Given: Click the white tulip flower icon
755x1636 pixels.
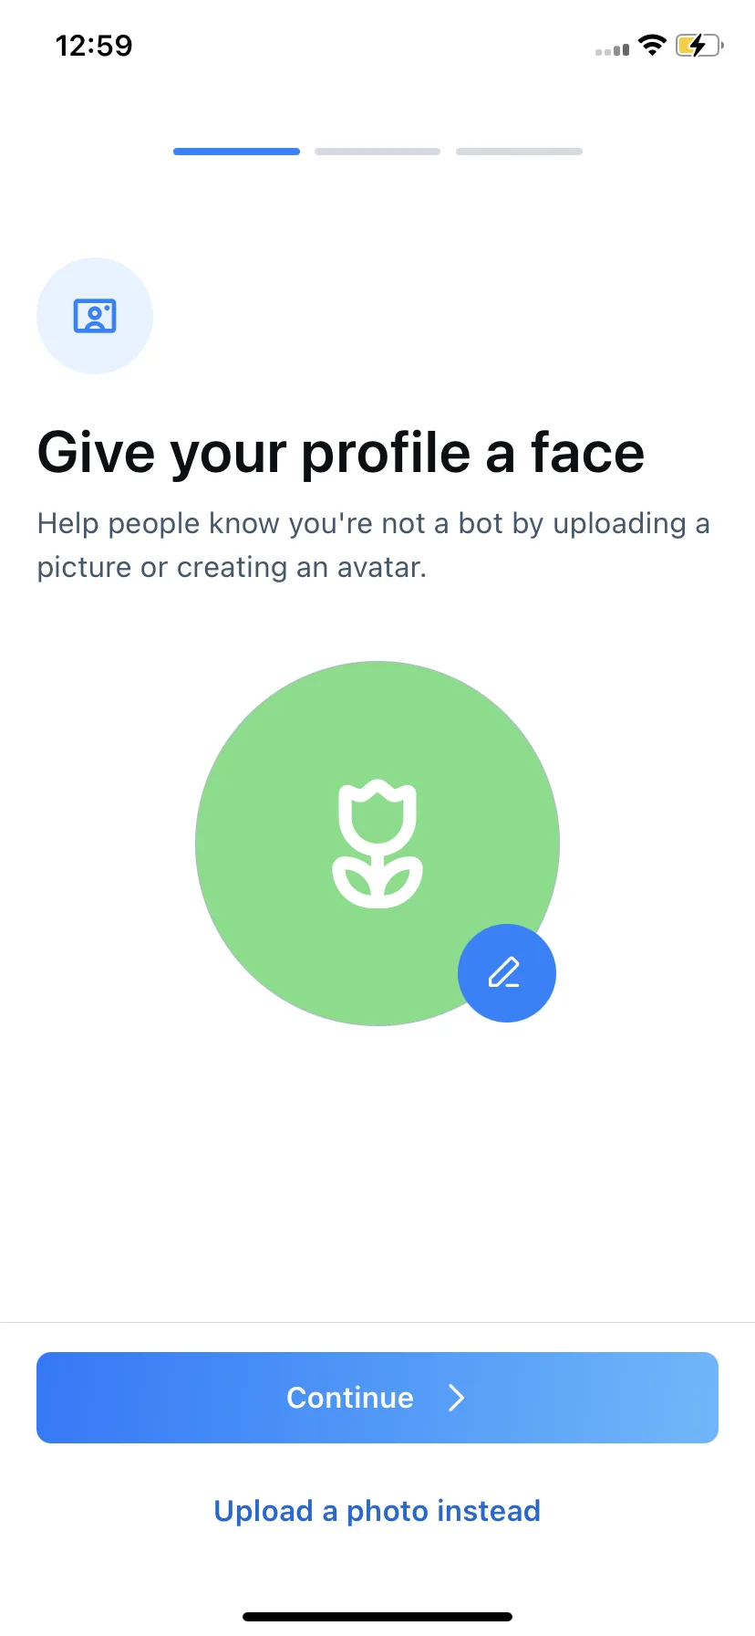Looking at the screenshot, I should pyautogui.click(x=377, y=844).
